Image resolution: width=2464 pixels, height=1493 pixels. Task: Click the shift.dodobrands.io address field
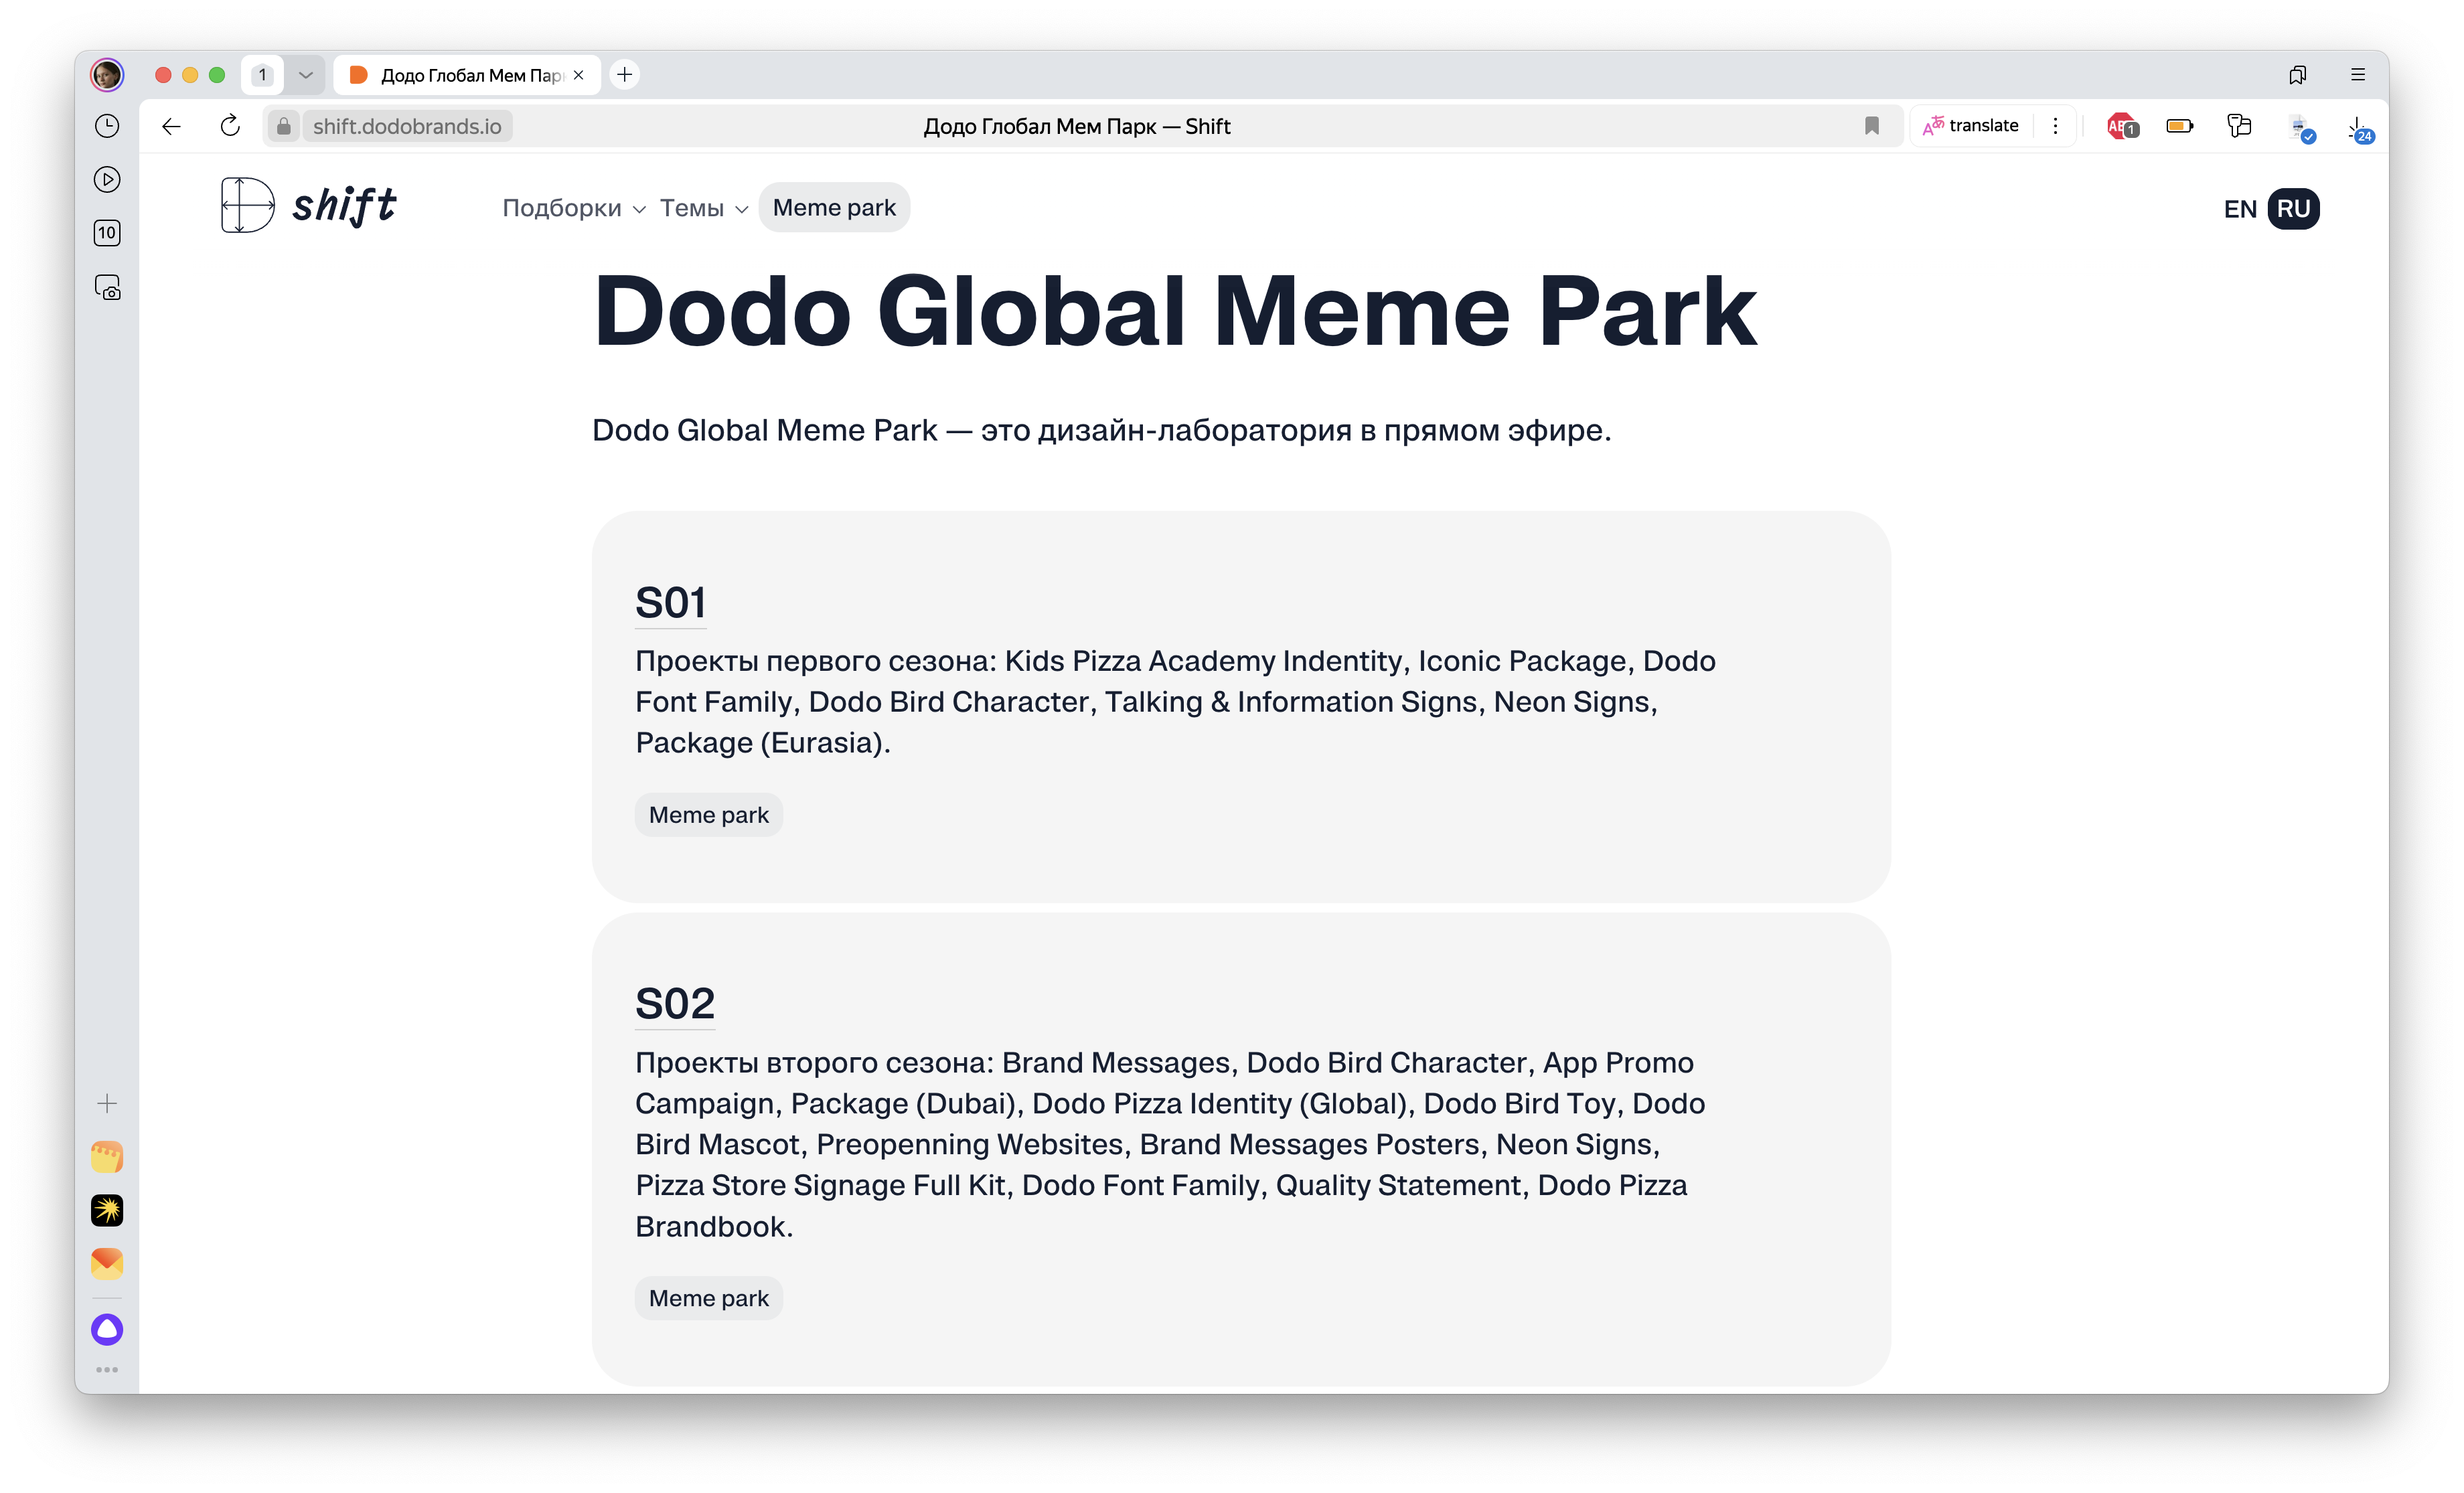[407, 126]
